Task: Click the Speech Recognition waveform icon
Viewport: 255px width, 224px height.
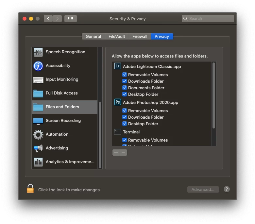Action: [38, 52]
